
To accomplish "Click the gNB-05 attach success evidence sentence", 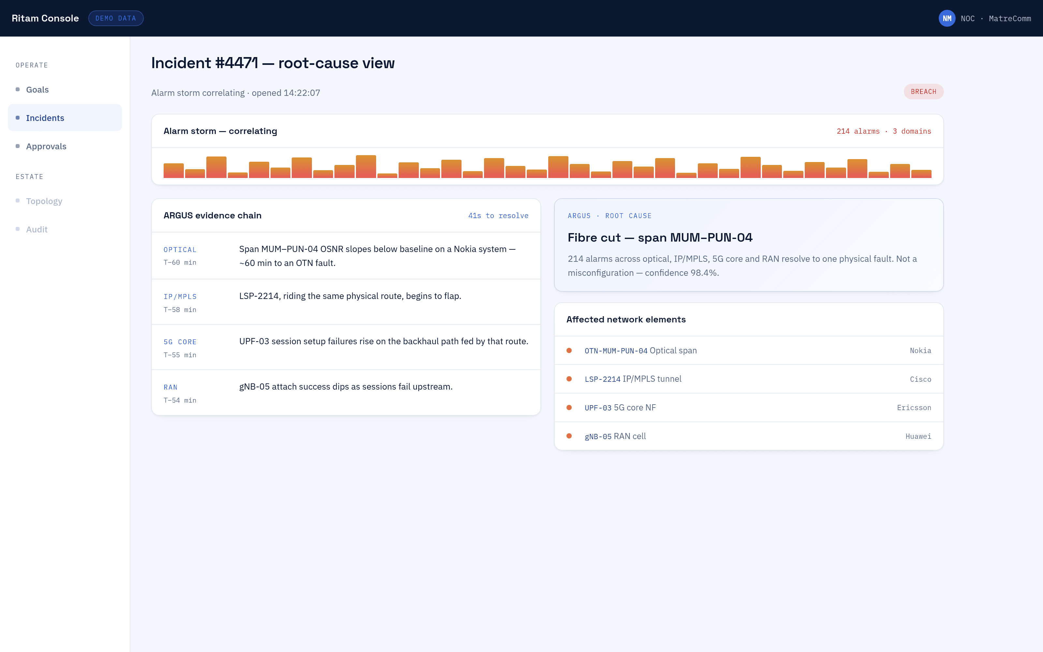I will (345, 386).
